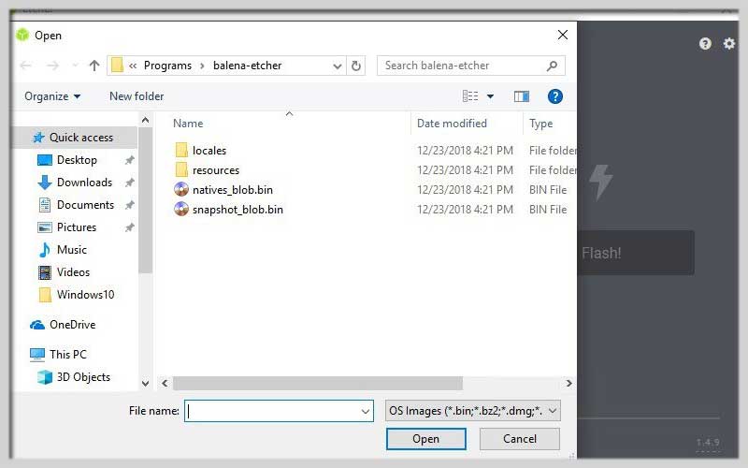Click the snapshot_blob.bin disc icon

[x=181, y=209]
